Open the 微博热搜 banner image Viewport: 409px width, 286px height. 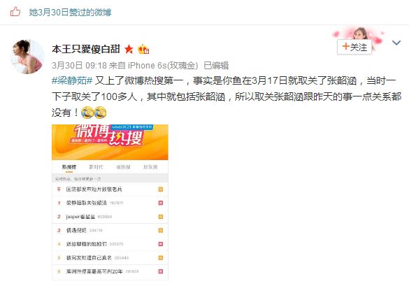click(x=110, y=142)
